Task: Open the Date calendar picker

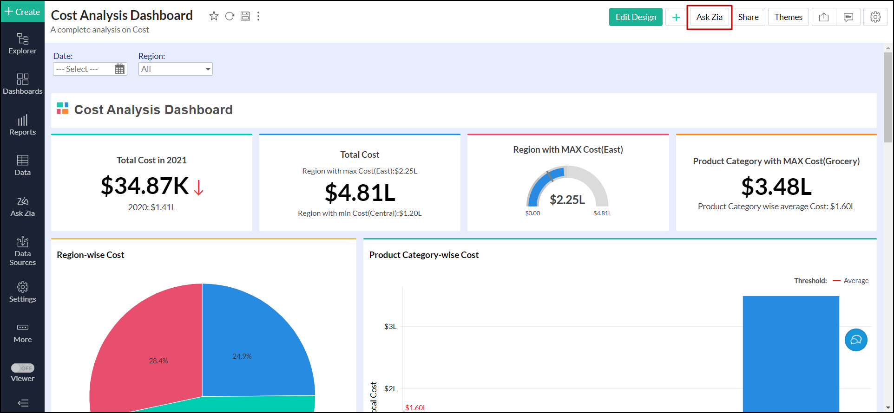Action: pyautogui.click(x=119, y=69)
